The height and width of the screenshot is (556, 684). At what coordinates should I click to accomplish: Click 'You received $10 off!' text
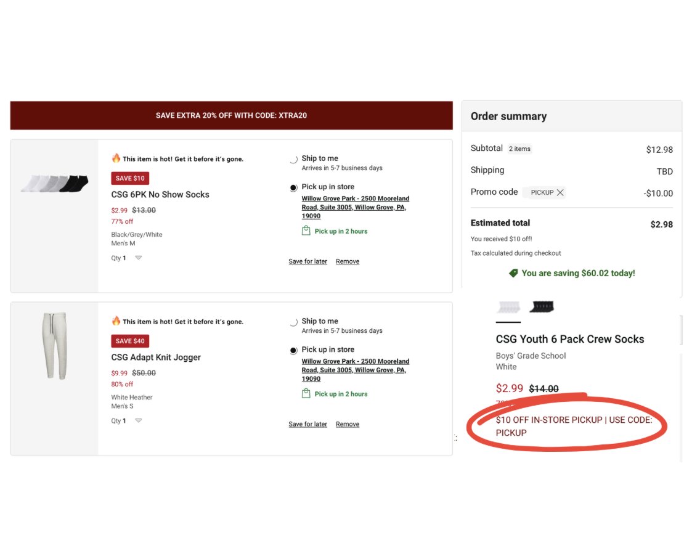pos(501,239)
